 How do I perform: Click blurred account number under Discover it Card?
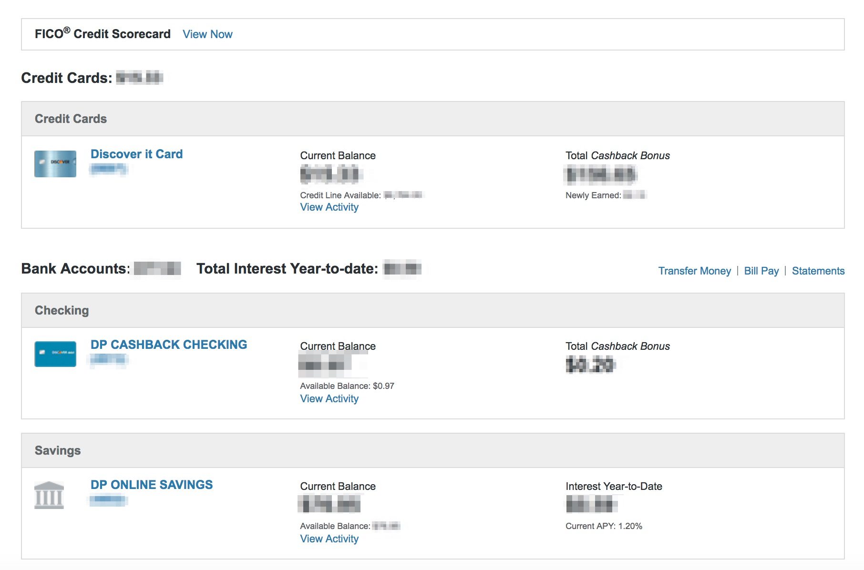click(109, 169)
